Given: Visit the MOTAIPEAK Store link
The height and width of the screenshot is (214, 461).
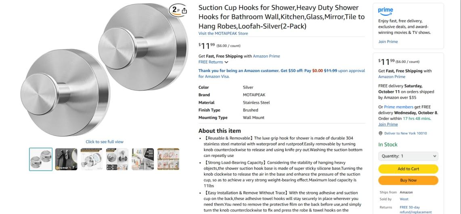Looking at the screenshot, I should point(223,33).
